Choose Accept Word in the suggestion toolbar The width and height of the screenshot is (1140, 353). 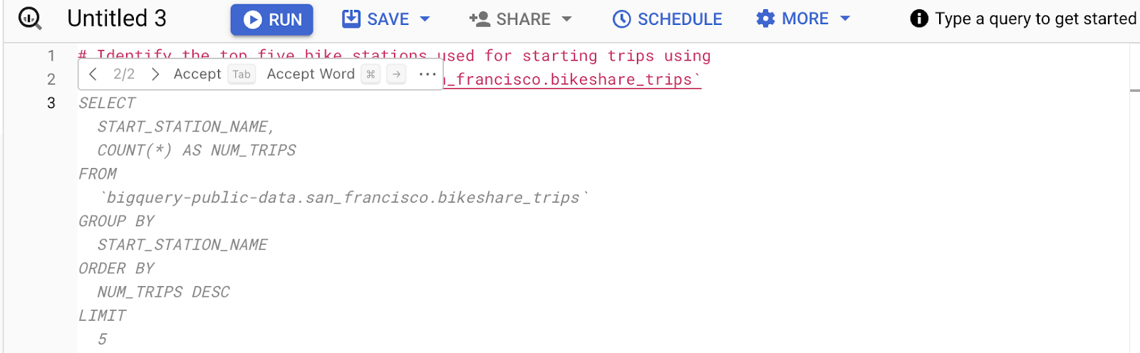tap(311, 74)
